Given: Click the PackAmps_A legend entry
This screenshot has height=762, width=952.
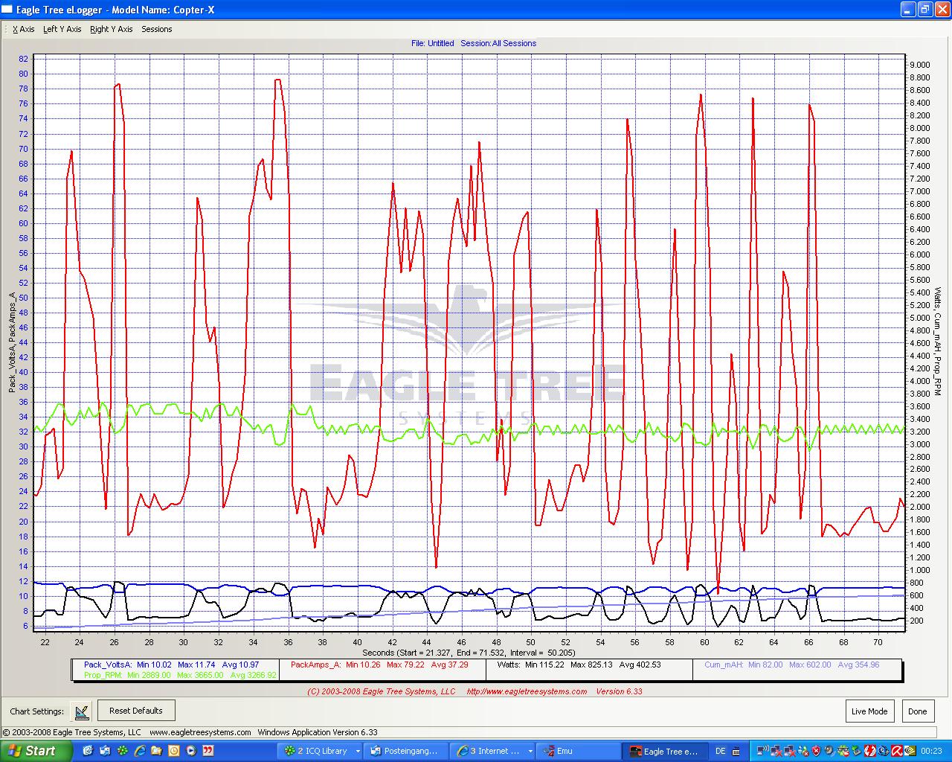Looking at the screenshot, I should (x=379, y=665).
